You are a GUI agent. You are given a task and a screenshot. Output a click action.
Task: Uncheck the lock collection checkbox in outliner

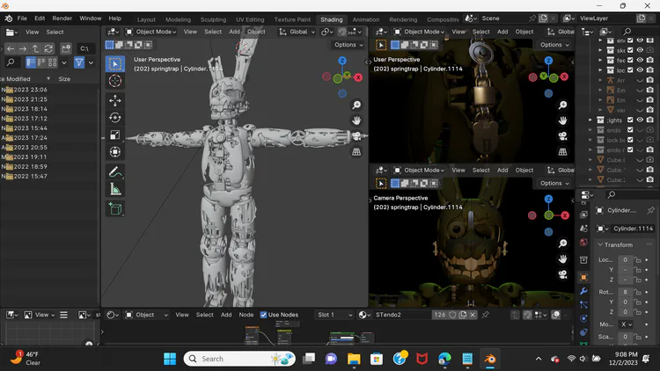[630, 140]
